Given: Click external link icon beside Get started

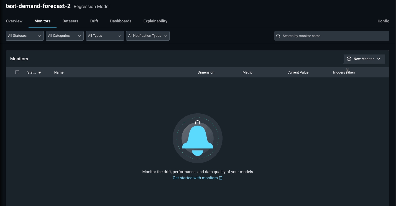Looking at the screenshot, I should [221, 178].
